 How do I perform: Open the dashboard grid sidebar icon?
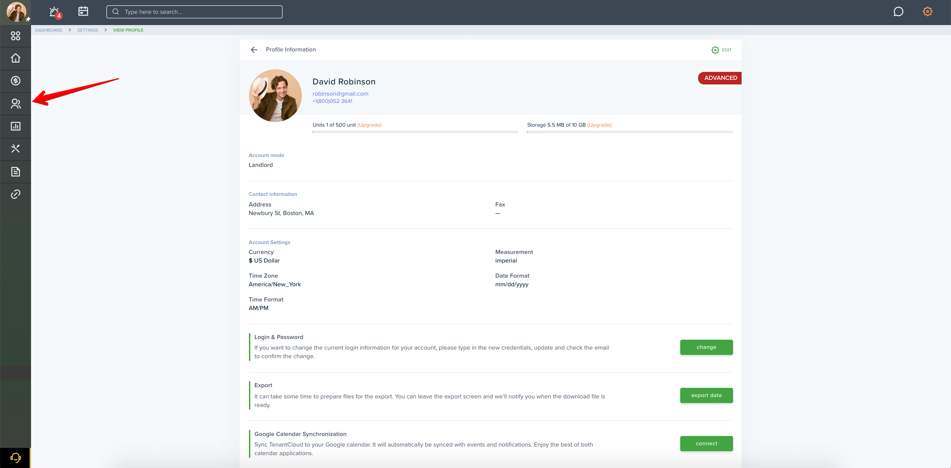(x=16, y=36)
